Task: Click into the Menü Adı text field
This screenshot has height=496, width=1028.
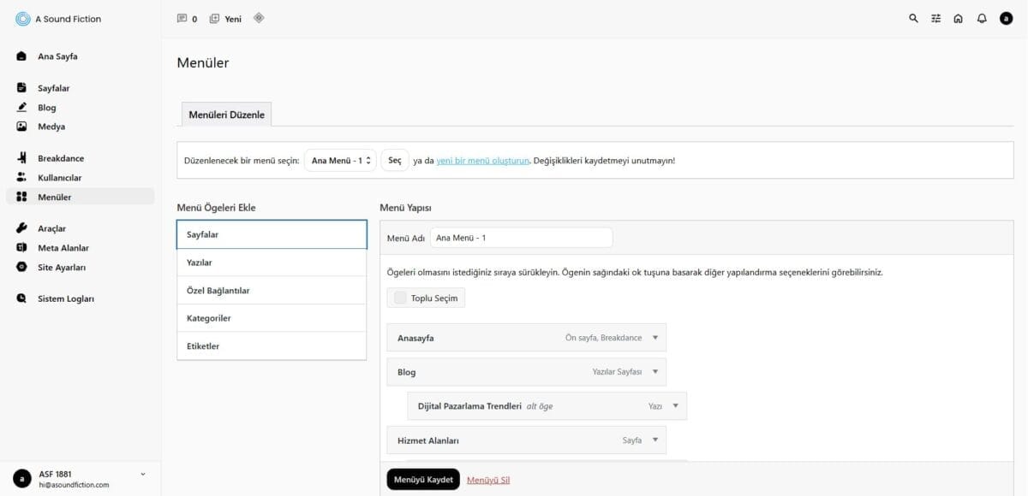Action: [521, 238]
